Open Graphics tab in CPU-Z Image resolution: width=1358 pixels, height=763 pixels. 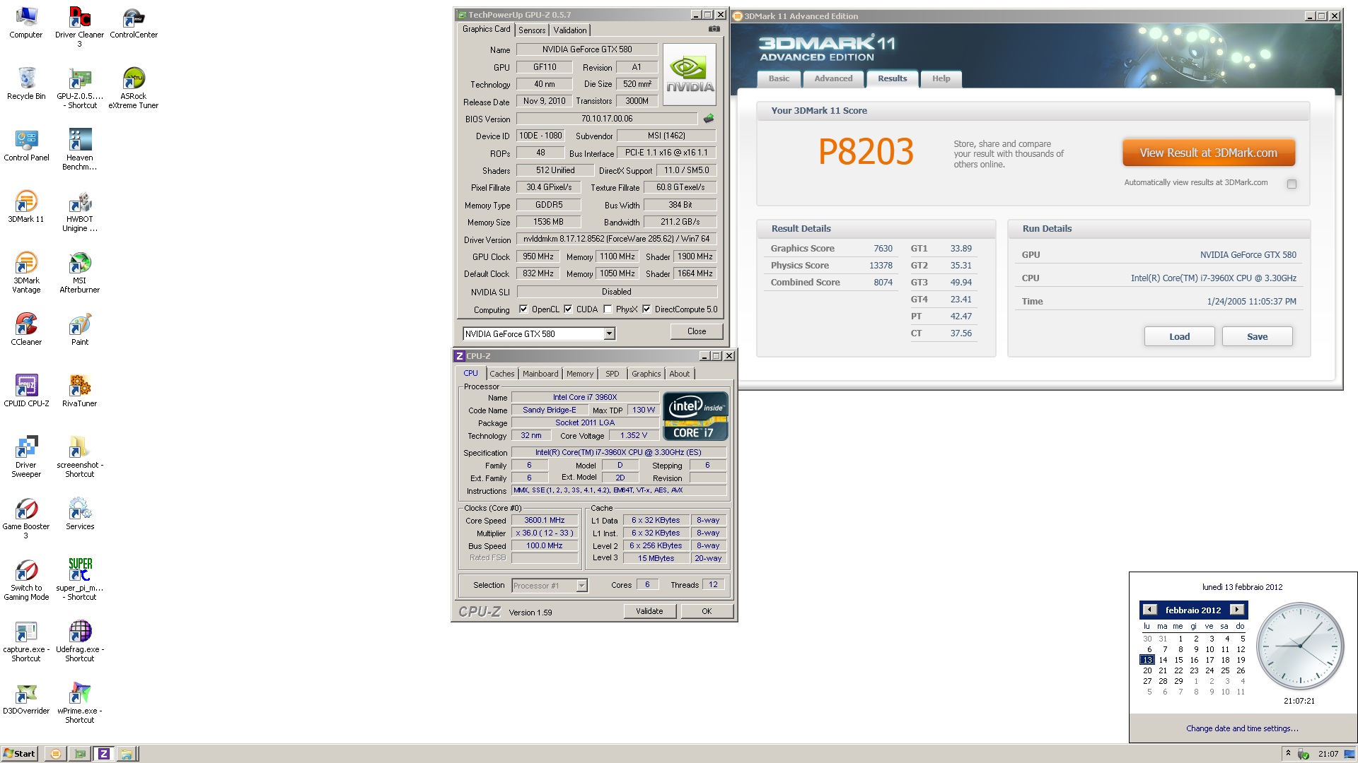click(646, 374)
